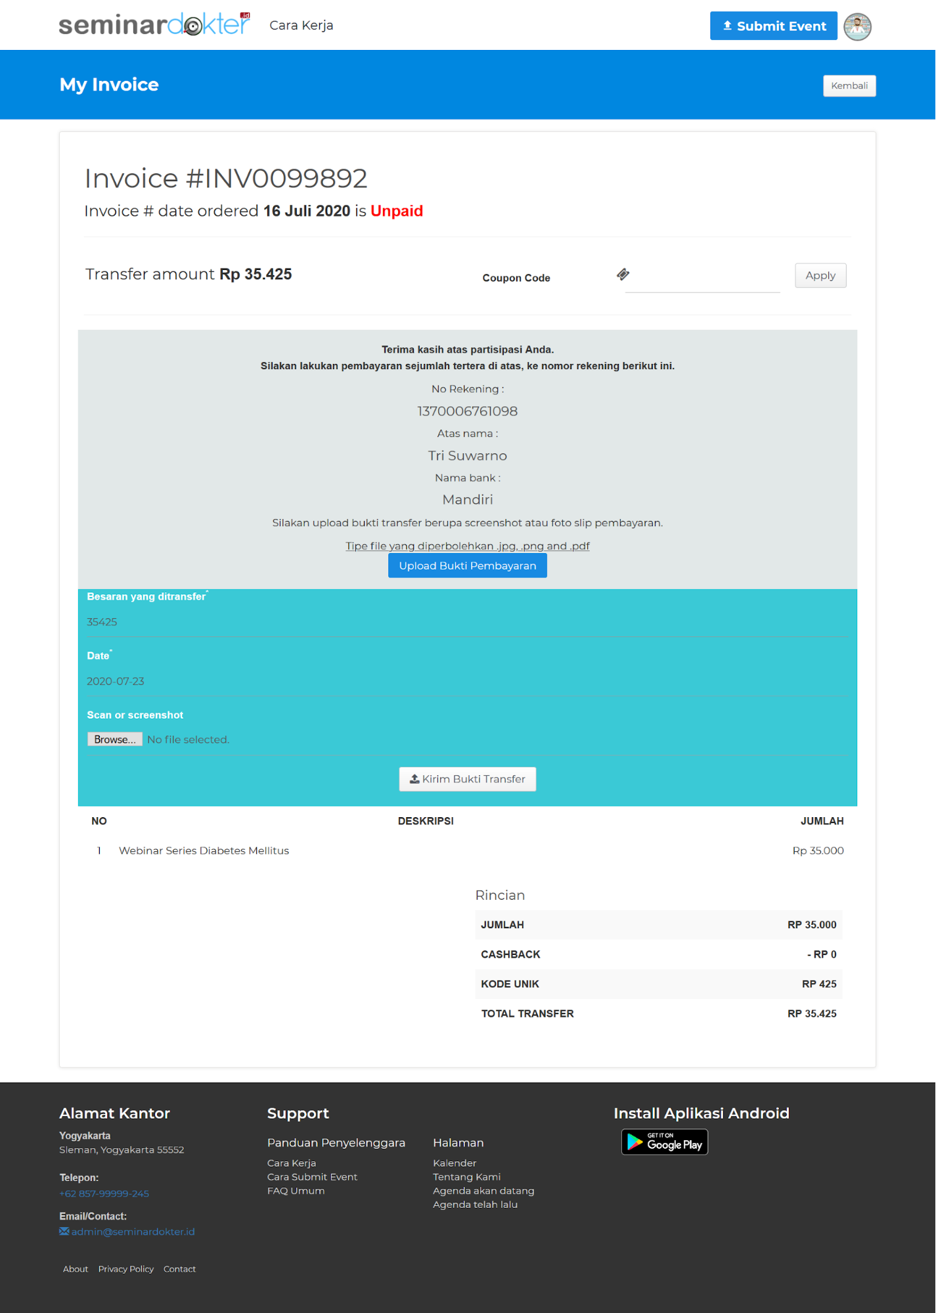Click the seminardokter logo

(154, 25)
